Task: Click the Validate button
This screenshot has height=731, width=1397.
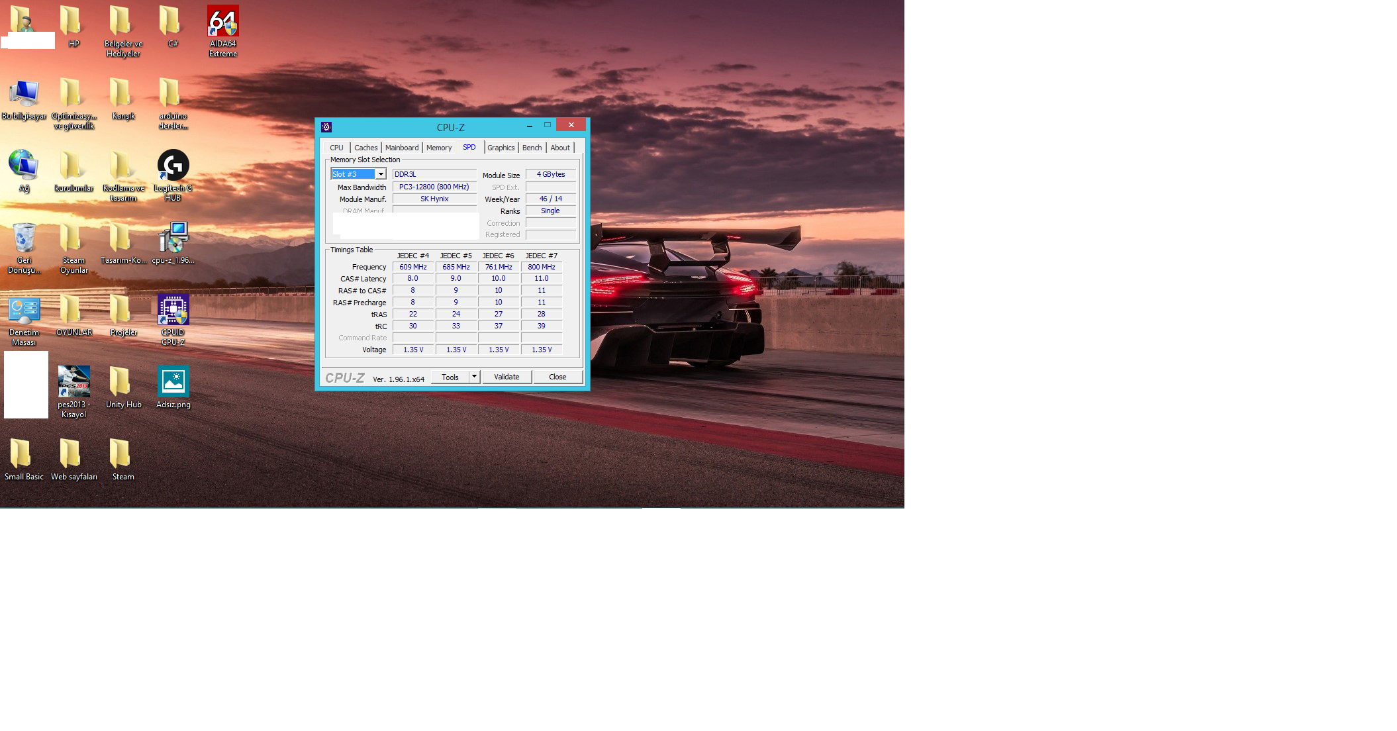Action: tap(506, 377)
